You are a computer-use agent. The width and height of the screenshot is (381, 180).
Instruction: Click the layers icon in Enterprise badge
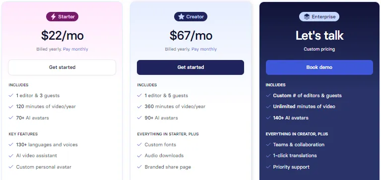click(x=307, y=16)
